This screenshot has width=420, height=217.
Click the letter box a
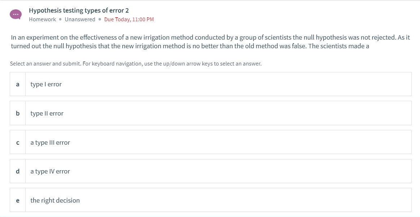pos(17,84)
